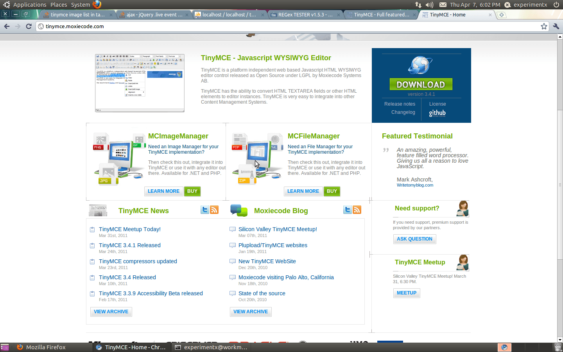Open 'Moxiecode visiting Palo Alto, California' post
The height and width of the screenshot is (352, 563).
coord(286,277)
